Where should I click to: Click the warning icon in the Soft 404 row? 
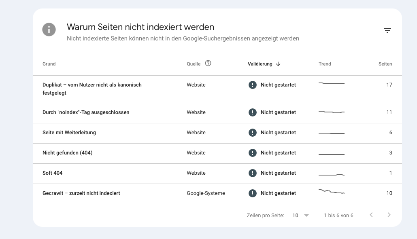pyautogui.click(x=252, y=173)
